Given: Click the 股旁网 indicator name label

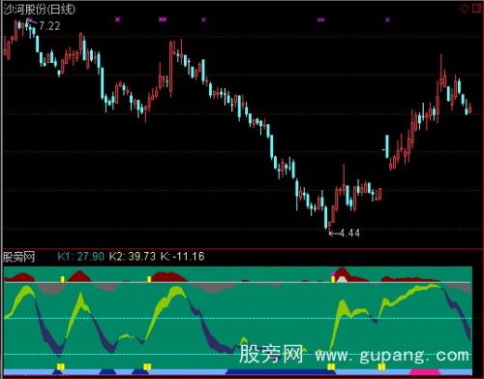Looking at the screenshot, I should click(18, 257).
